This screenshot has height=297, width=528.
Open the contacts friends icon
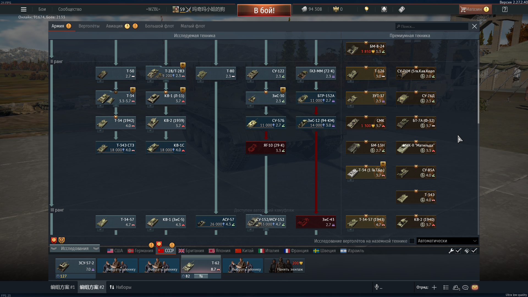coord(456,287)
